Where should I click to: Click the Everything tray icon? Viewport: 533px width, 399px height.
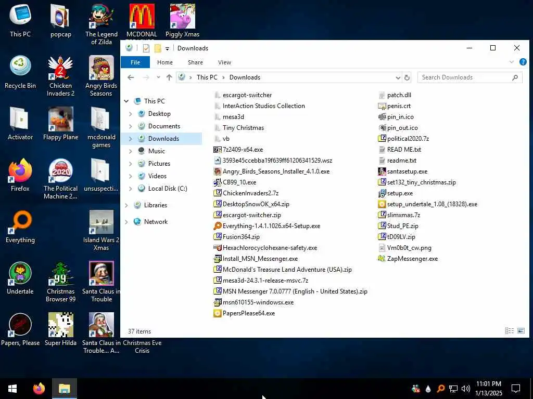441,389
